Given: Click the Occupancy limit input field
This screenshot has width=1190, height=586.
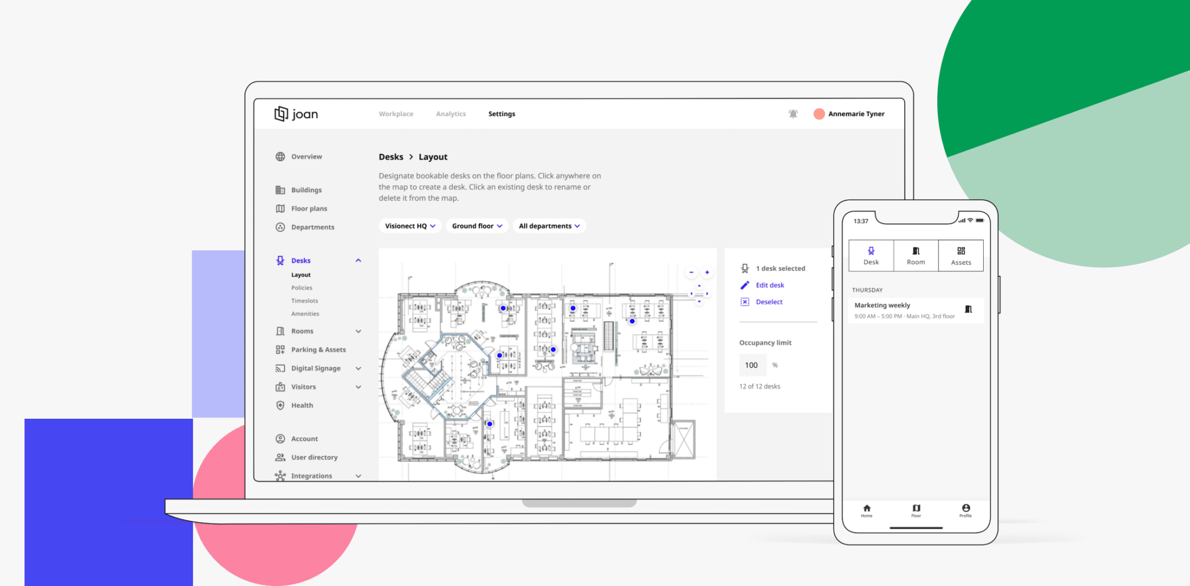Looking at the screenshot, I should coord(752,365).
